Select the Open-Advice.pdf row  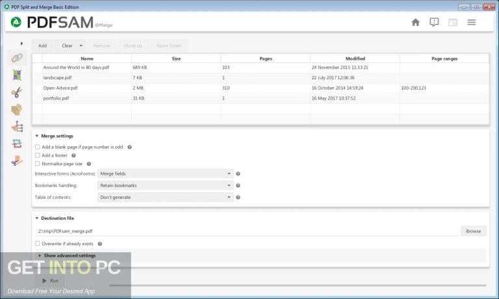click(261, 88)
